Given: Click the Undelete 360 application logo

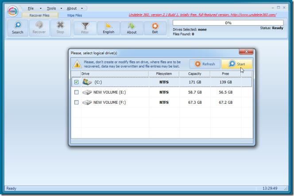Looking at the screenshot, I should coord(12,11).
